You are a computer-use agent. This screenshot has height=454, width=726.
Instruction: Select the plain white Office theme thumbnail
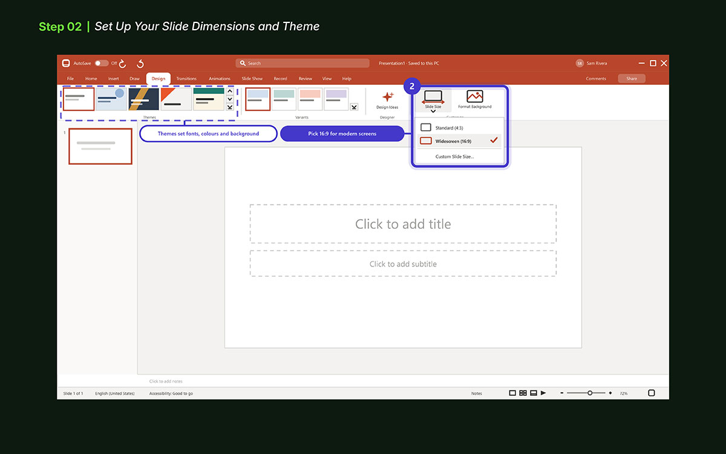coord(79,99)
